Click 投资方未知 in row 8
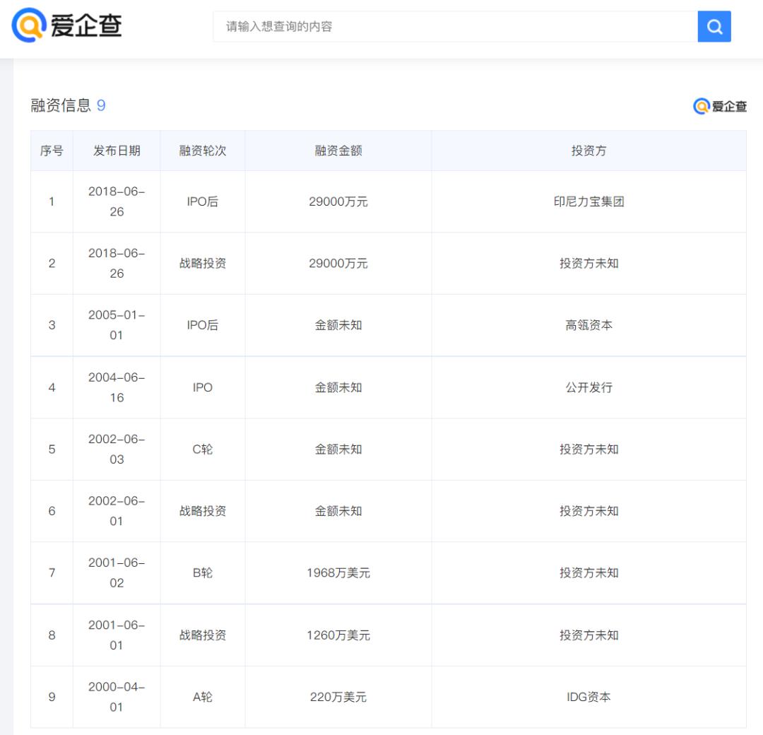 pyautogui.click(x=588, y=635)
